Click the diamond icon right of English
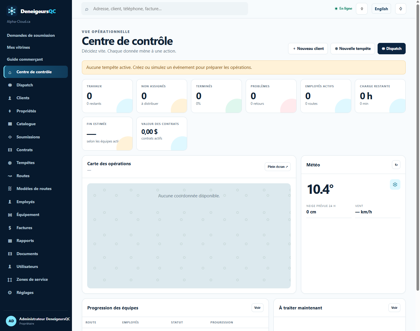This screenshot has height=331, width=420. tap(400, 9)
